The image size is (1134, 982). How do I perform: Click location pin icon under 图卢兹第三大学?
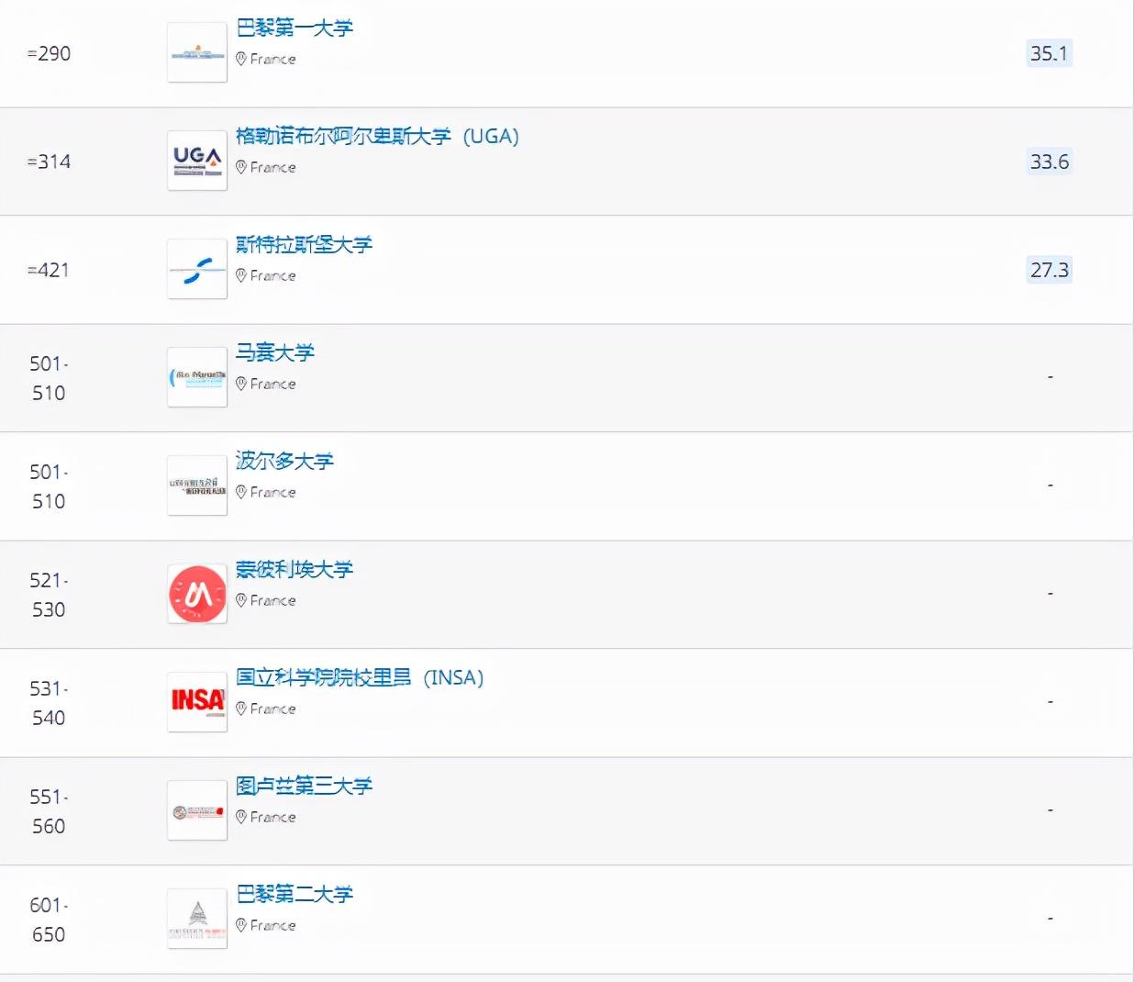click(x=241, y=817)
